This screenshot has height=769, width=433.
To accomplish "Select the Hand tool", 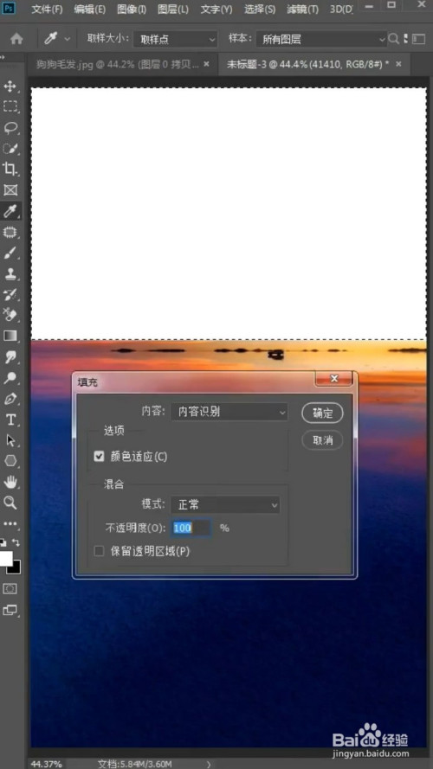I will tap(10, 482).
